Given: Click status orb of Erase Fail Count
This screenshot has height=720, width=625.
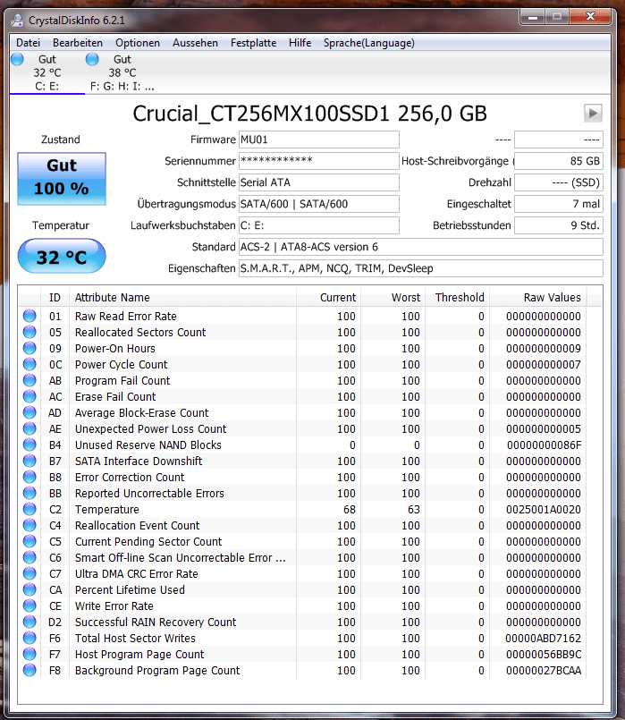Looking at the screenshot, I should (30, 396).
